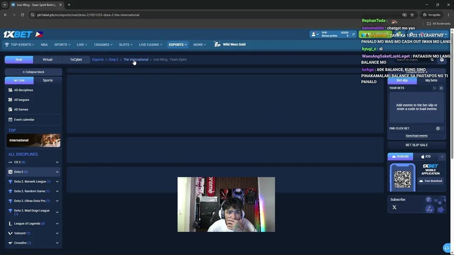
Task: Expand the MORE menu
Action: [x=199, y=45]
